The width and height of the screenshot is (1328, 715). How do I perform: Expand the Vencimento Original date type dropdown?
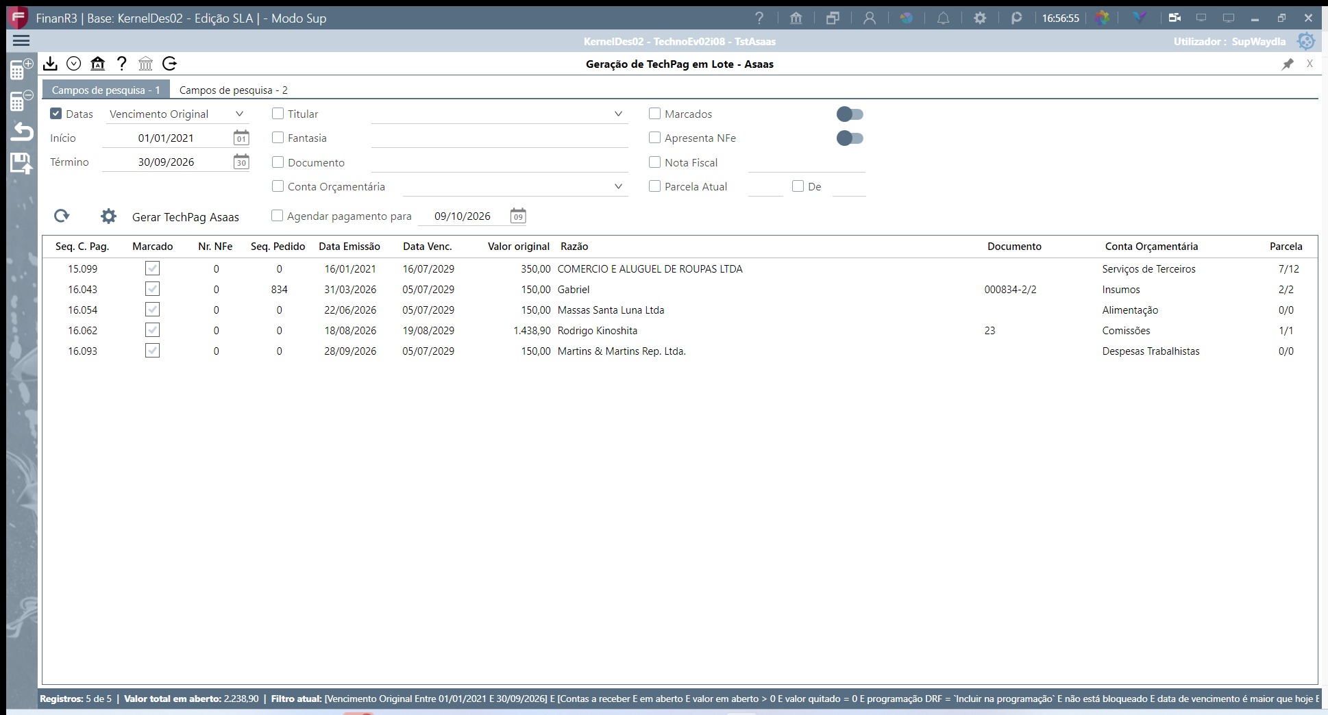pyautogui.click(x=239, y=114)
